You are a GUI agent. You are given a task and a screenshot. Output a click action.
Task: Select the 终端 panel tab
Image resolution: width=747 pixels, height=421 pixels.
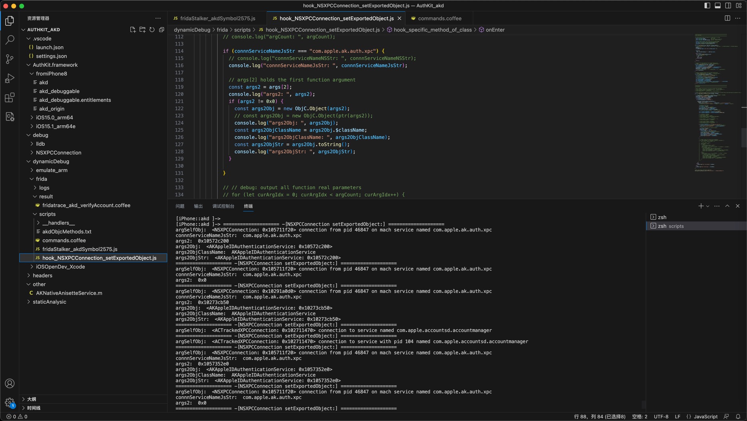coord(248,206)
